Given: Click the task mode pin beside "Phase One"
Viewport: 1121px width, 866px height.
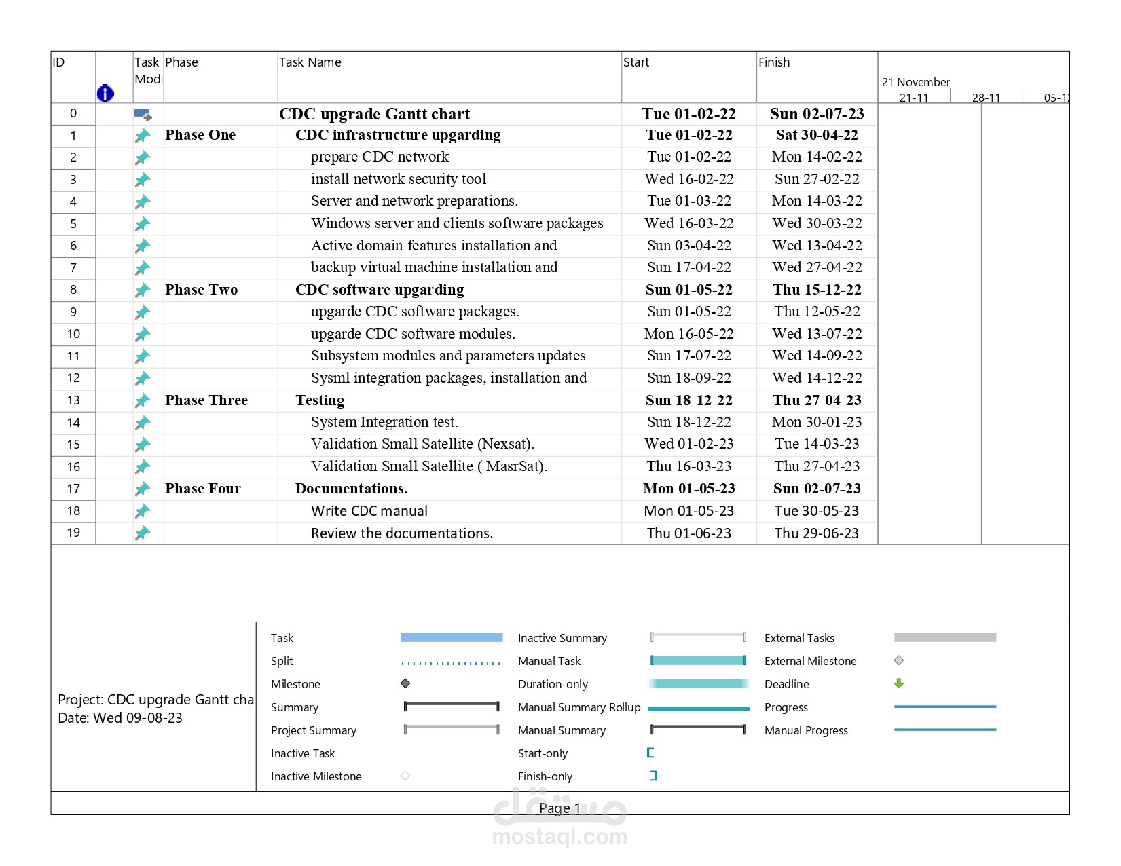Looking at the screenshot, I should pos(143,135).
